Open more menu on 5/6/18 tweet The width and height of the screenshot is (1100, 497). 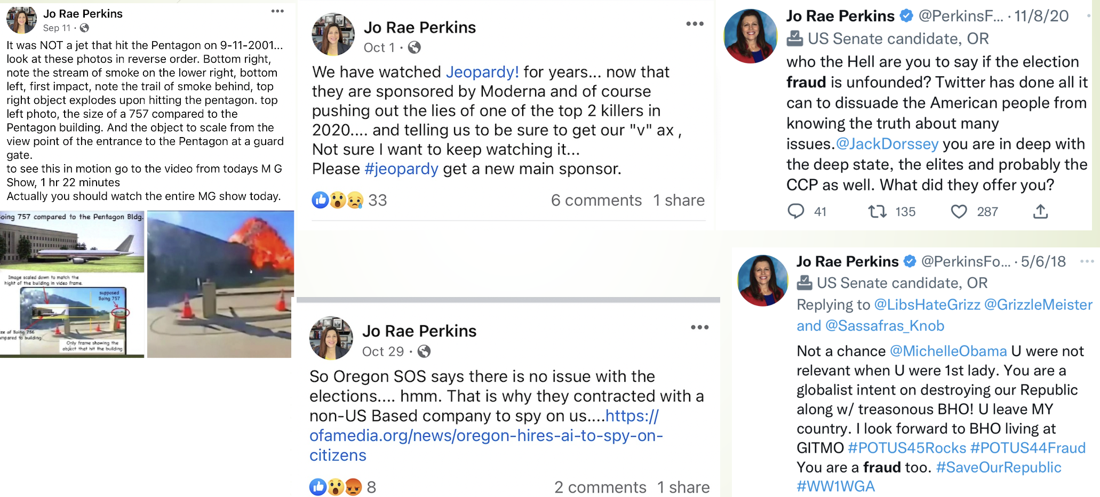tap(1087, 261)
